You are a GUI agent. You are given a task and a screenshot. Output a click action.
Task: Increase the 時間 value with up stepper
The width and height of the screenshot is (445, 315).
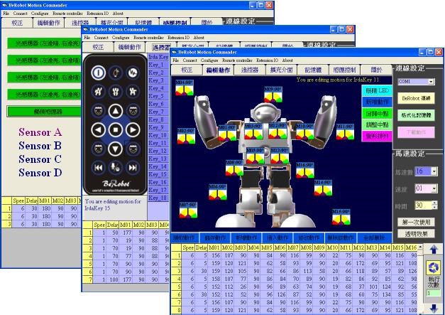click(434, 203)
